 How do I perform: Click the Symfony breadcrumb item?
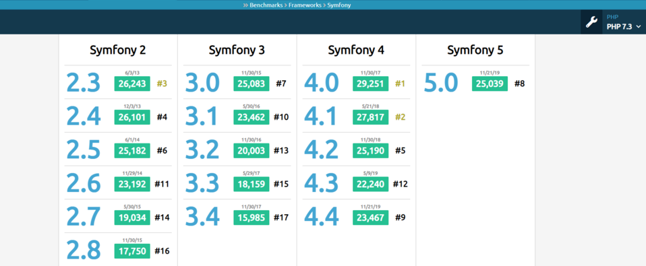(339, 5)
